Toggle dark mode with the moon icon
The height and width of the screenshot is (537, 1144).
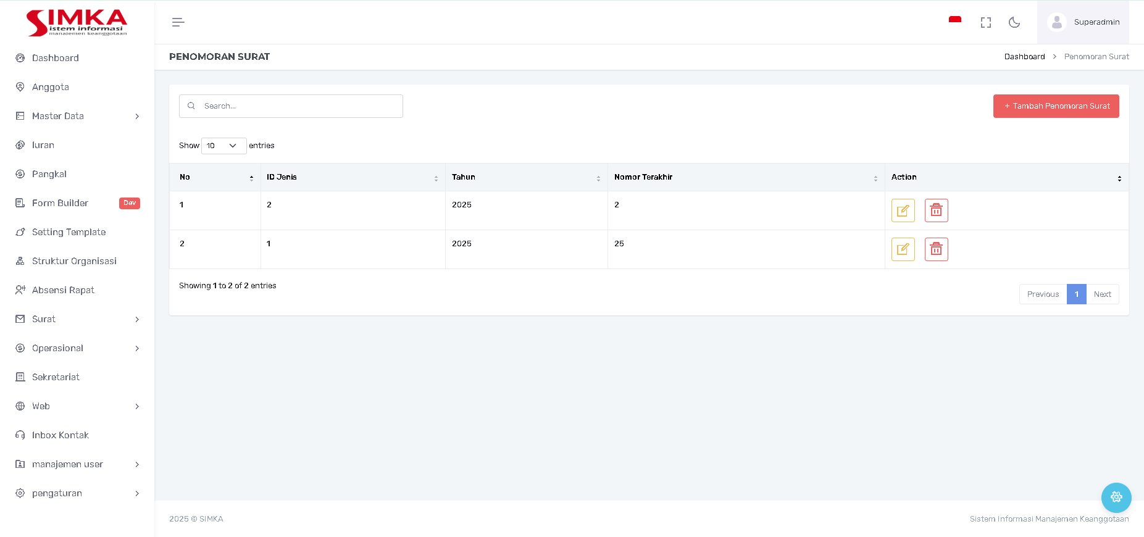[1014, 22]
